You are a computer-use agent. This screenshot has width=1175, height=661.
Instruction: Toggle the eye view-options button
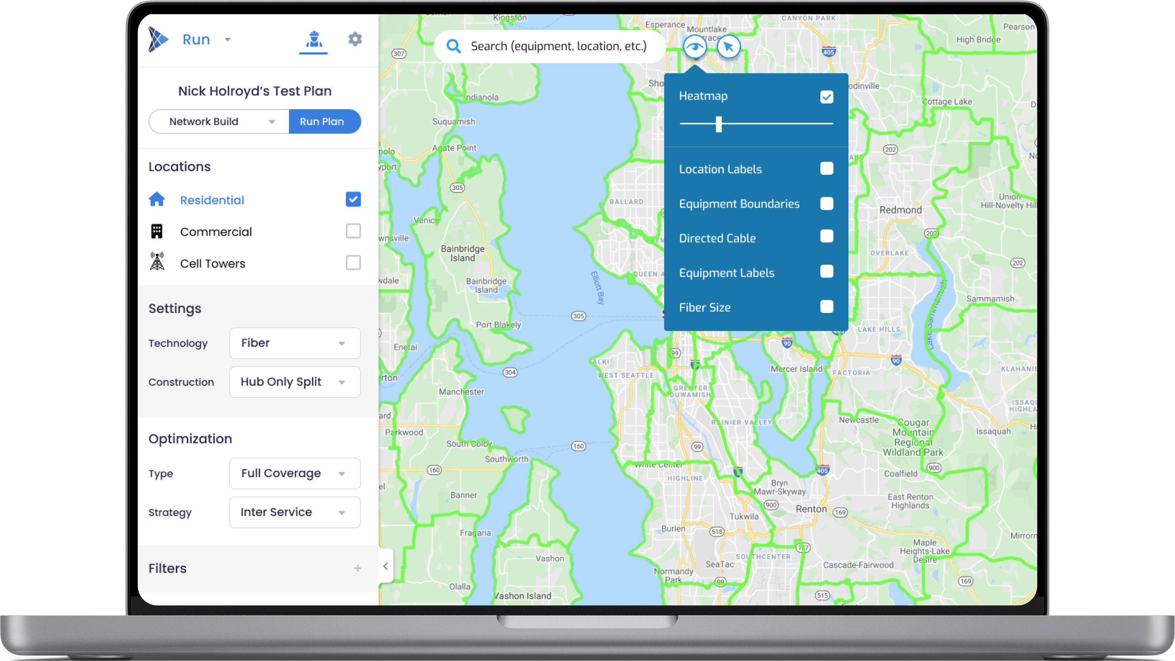pos(695,47)
